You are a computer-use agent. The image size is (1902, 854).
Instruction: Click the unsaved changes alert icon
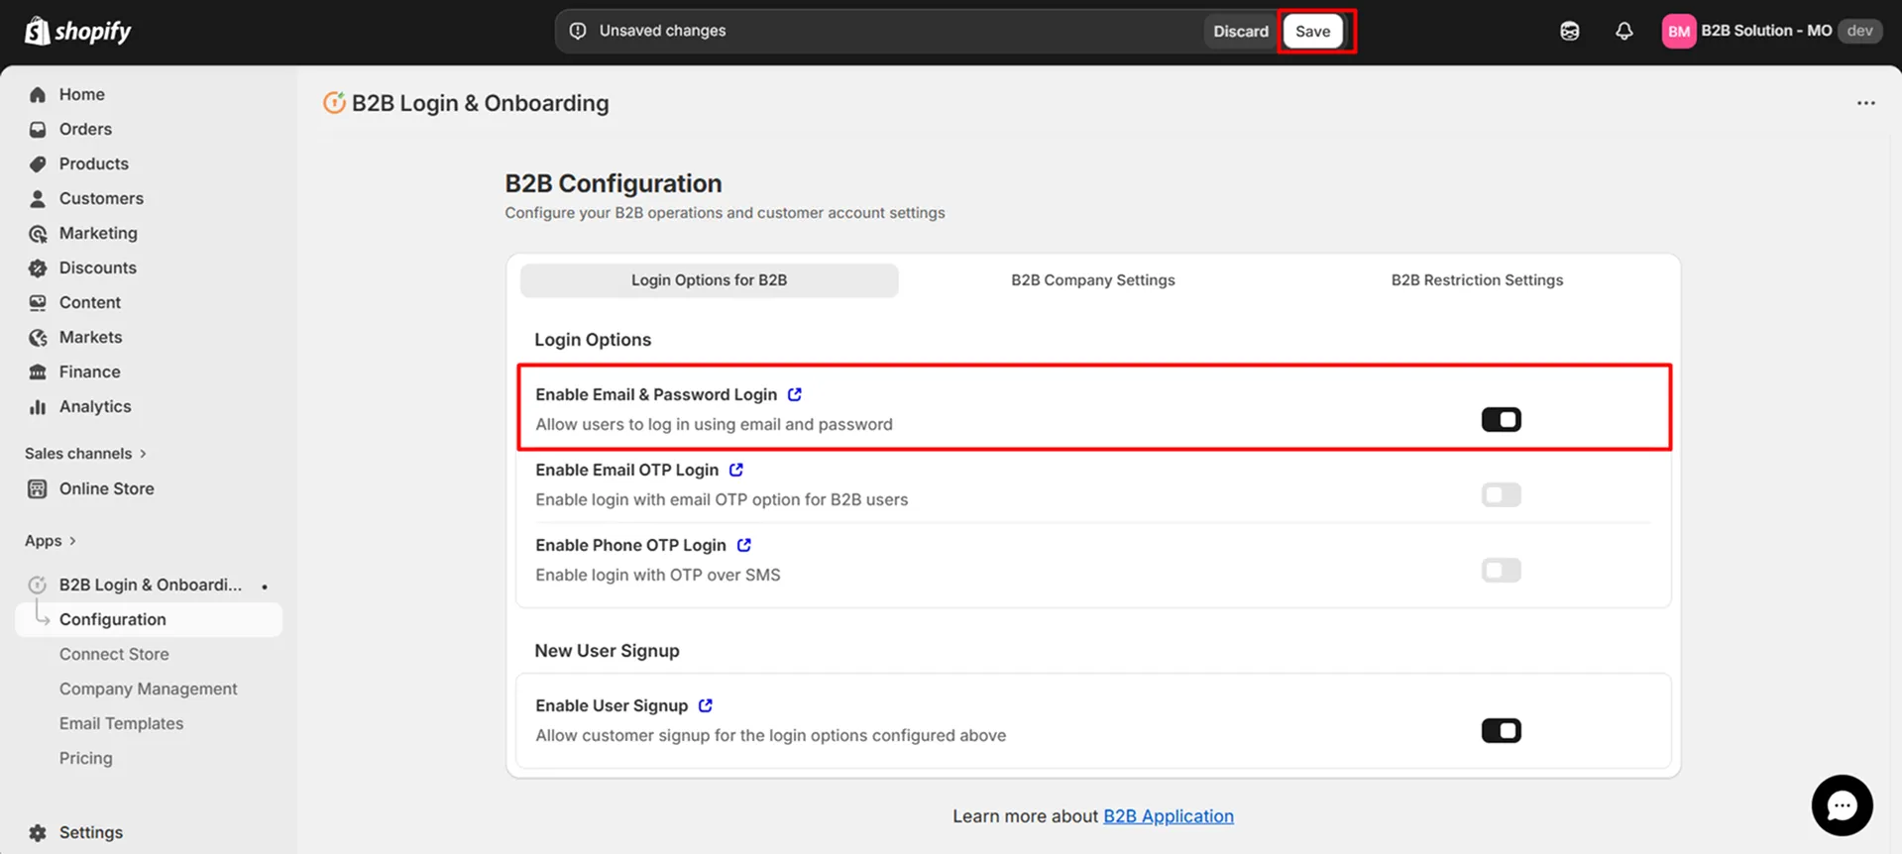pos(578,31)
